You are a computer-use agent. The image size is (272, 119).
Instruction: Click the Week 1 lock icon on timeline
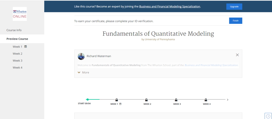(x=117, y=100)
